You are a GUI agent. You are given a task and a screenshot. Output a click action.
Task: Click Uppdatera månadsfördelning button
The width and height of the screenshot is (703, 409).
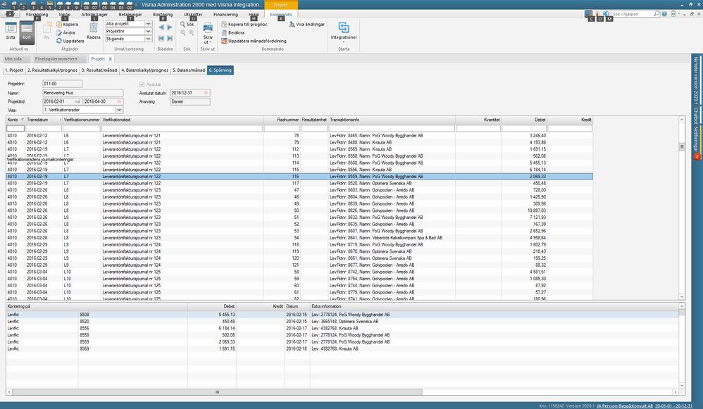[257, 41]
